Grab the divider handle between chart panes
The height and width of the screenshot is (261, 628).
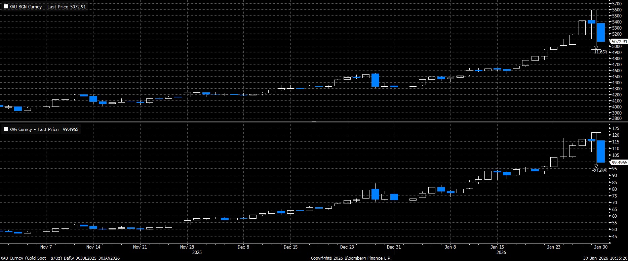(x=314, y=122)
